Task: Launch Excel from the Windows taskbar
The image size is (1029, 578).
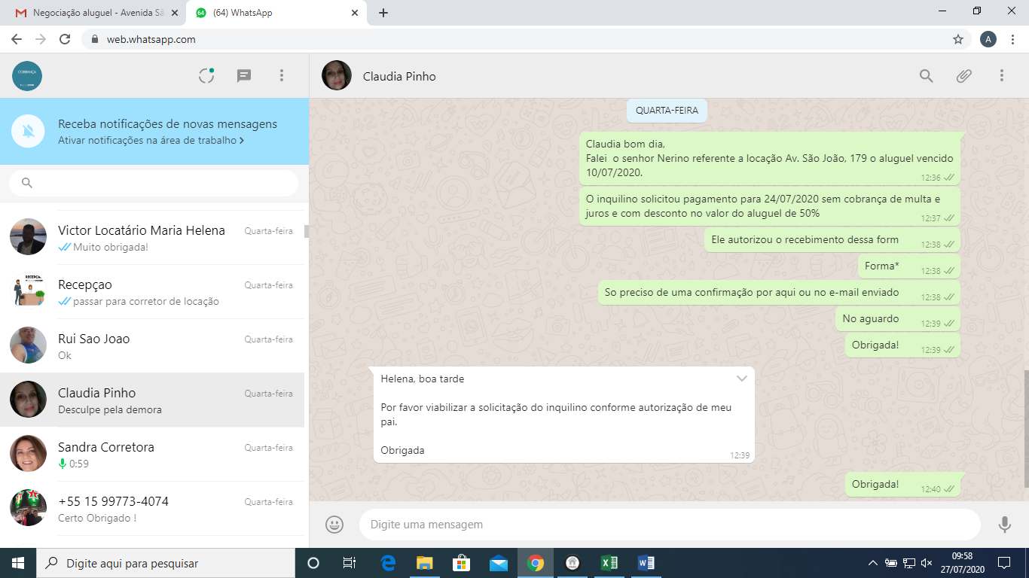Action: pyautogui.click(x=609, y=563)
